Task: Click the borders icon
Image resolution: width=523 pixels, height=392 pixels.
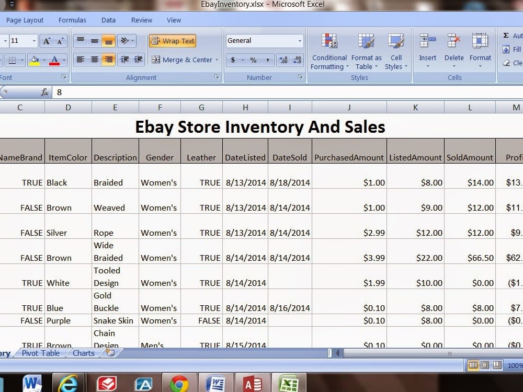Action: [x=13, y=60]
